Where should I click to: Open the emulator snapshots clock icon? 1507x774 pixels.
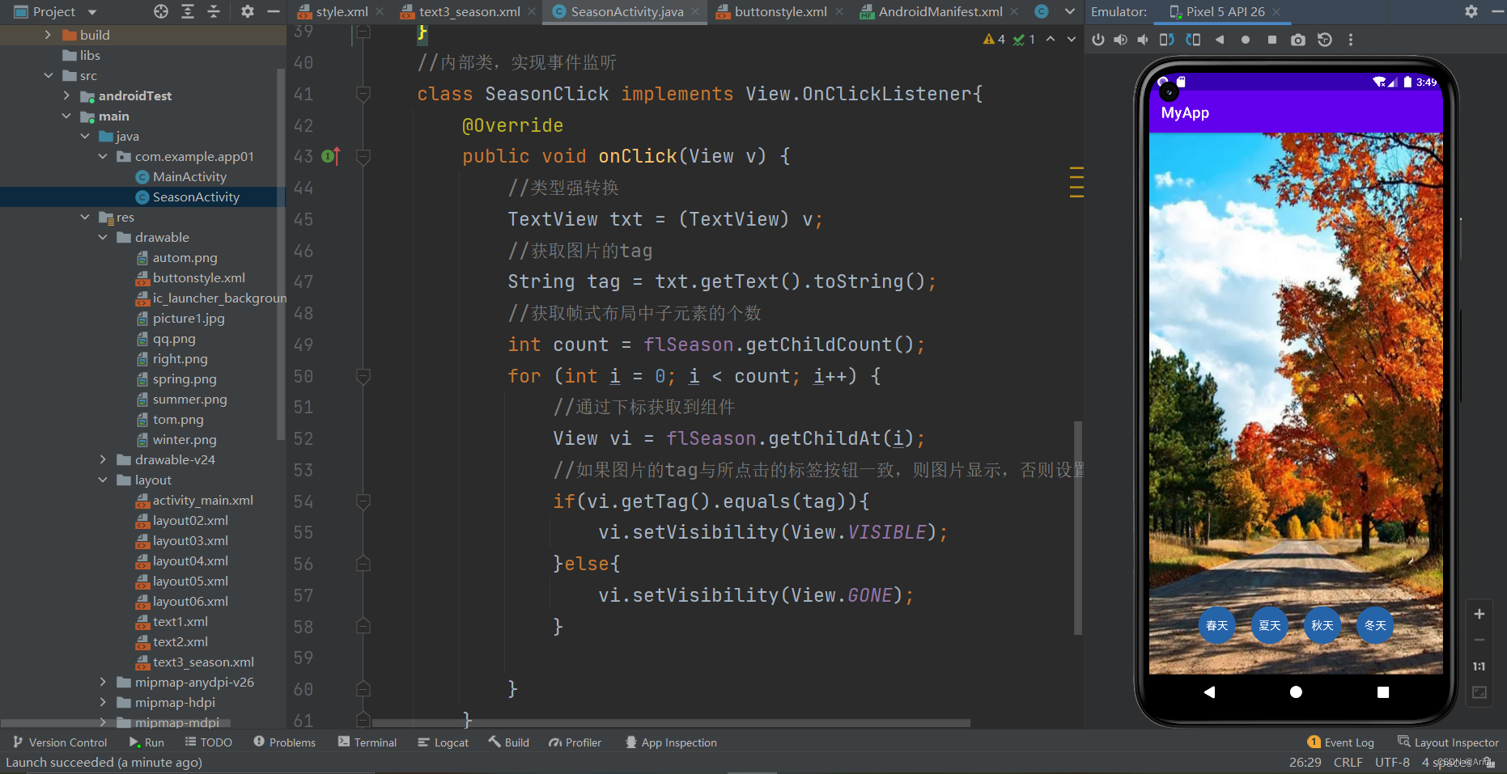click(x=1325, y=40)
